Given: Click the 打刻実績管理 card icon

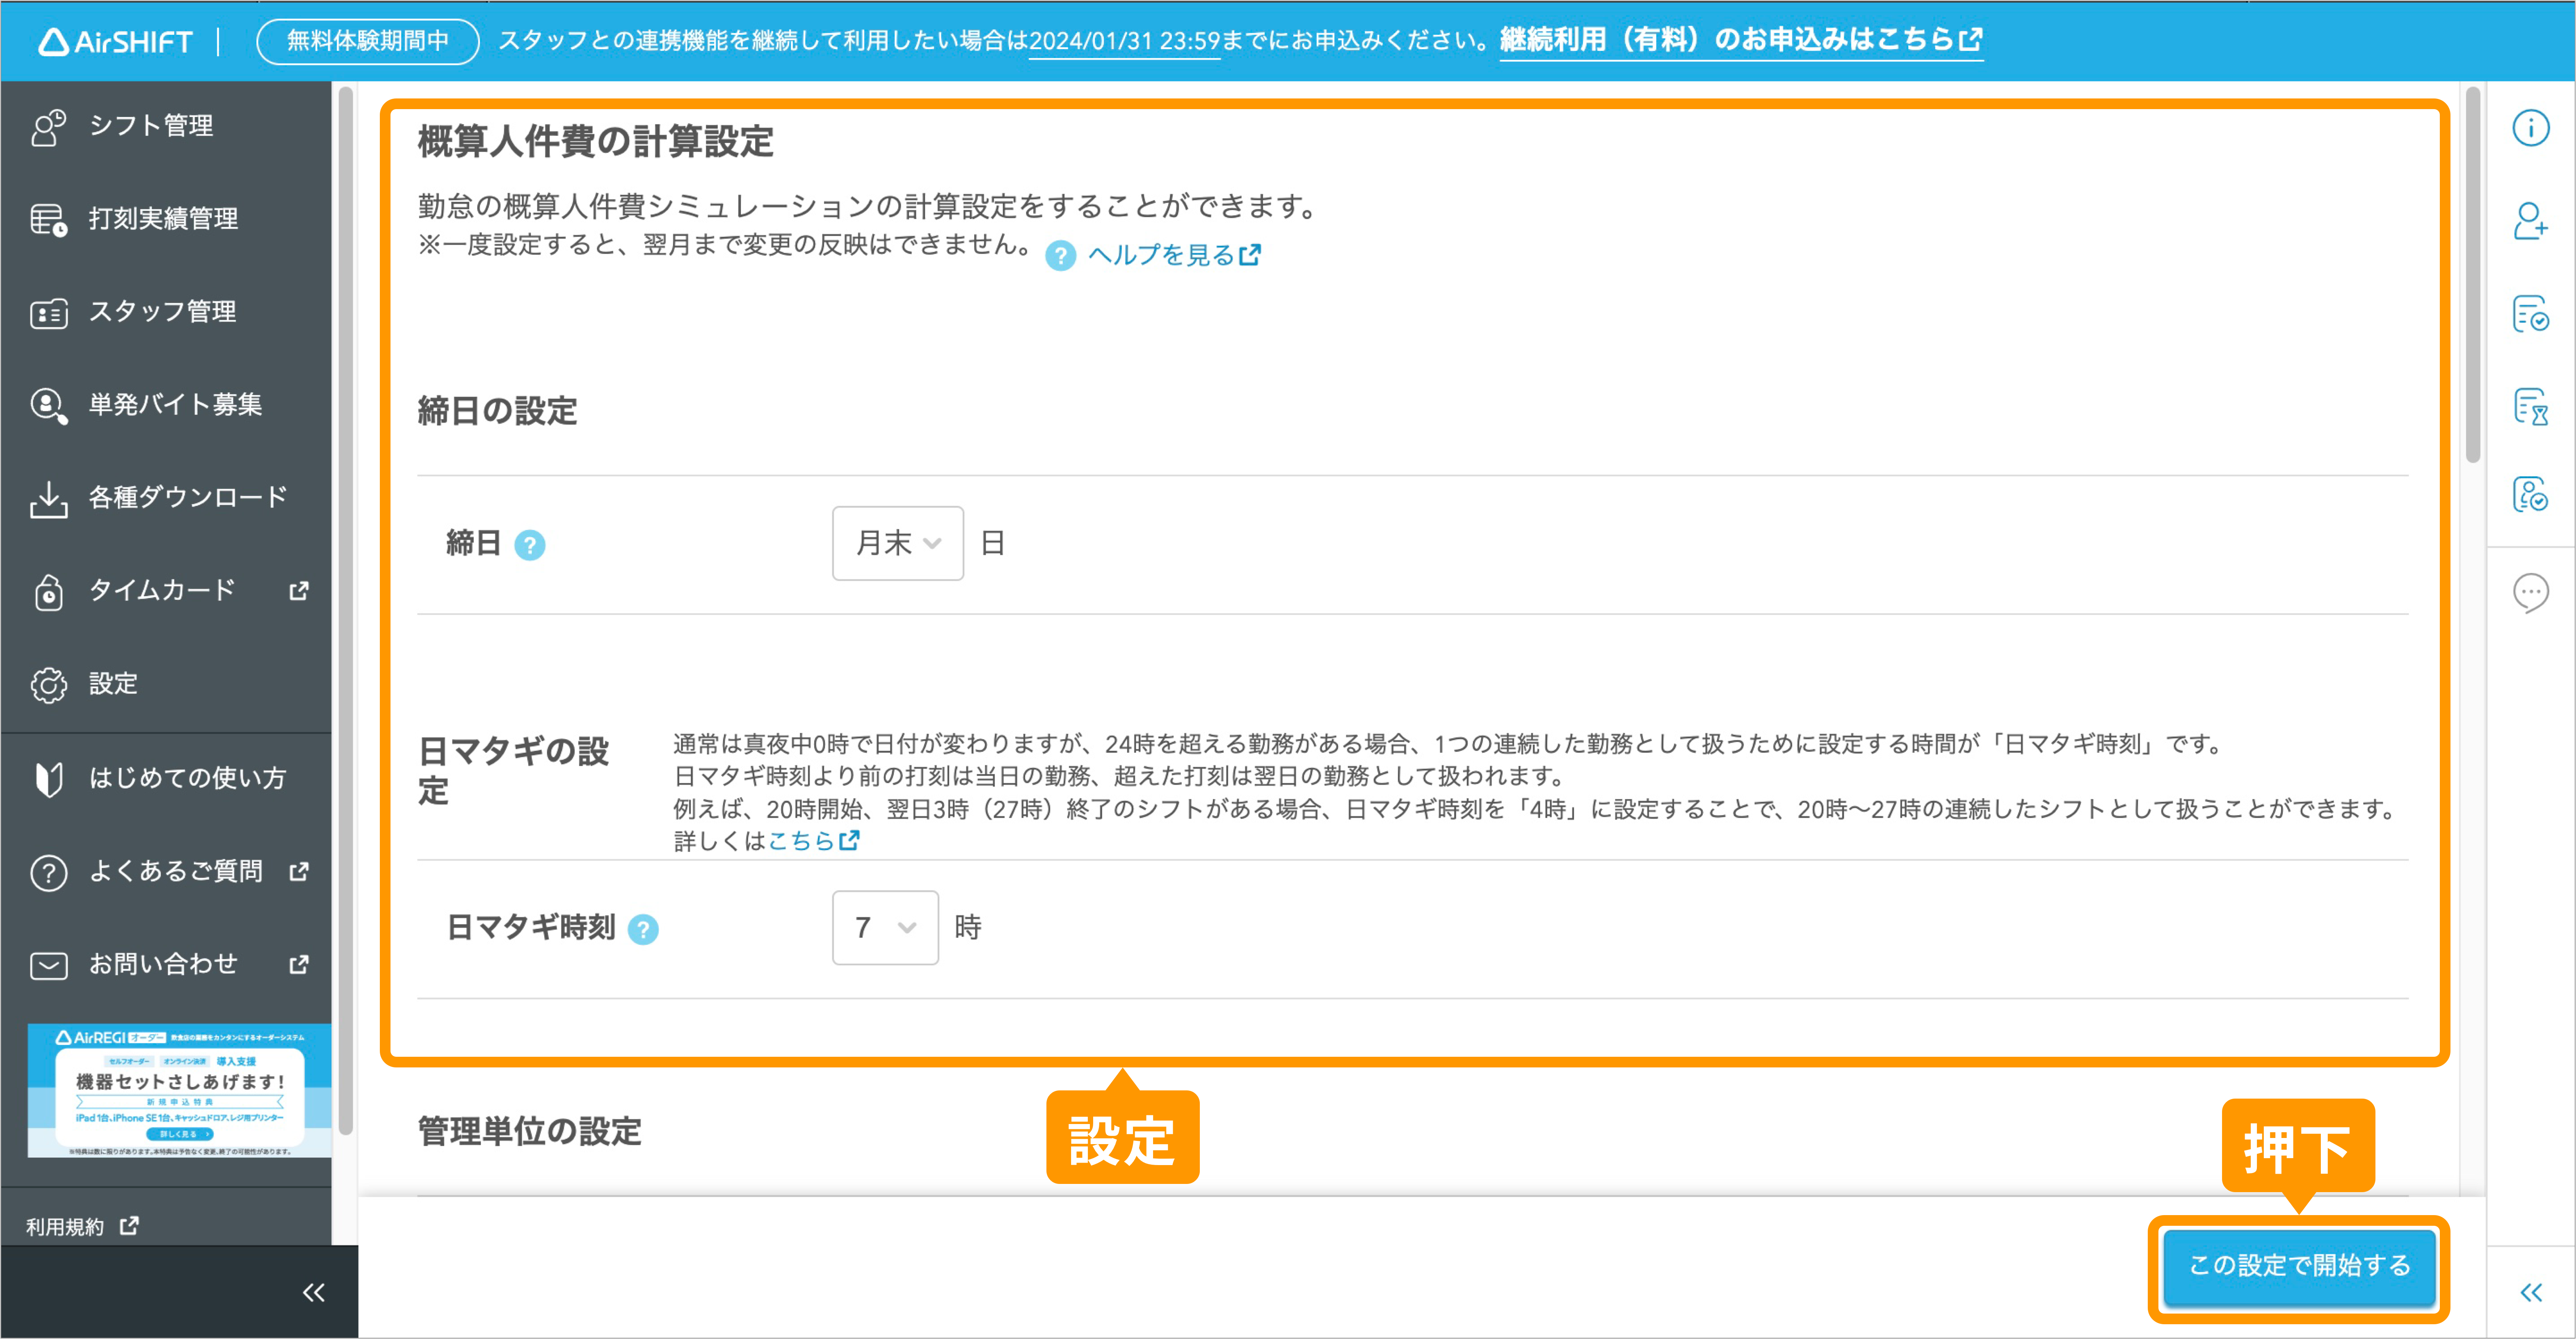Looking at the screenshot, I should (48, 220).
